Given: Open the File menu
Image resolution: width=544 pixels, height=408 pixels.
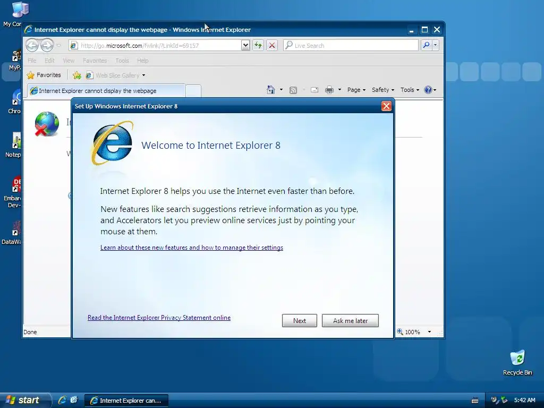Looking at the screenshot, I should click(32, 61).
